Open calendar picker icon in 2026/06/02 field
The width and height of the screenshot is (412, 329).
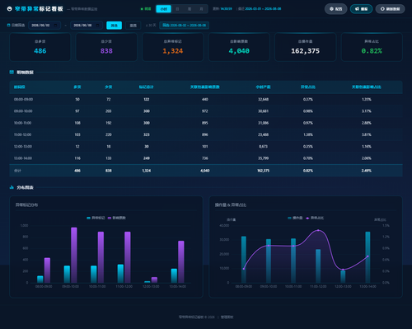tap(55, 25)
